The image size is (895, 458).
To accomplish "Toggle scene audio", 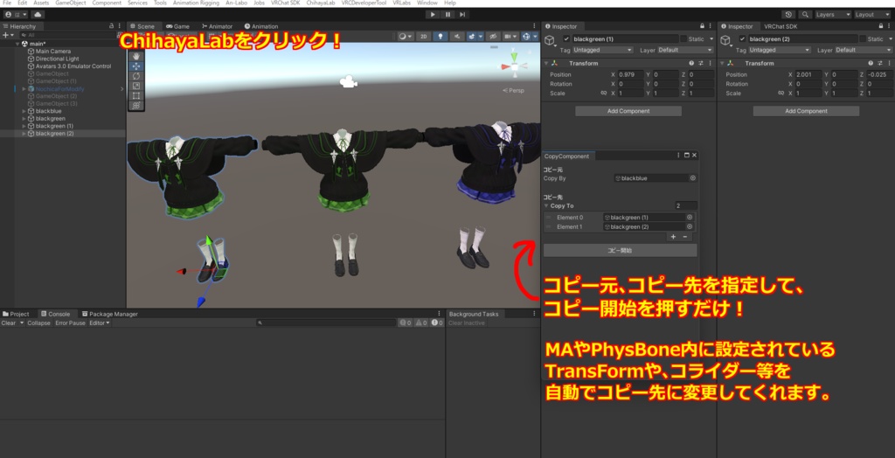I will [x=456, y=36].
